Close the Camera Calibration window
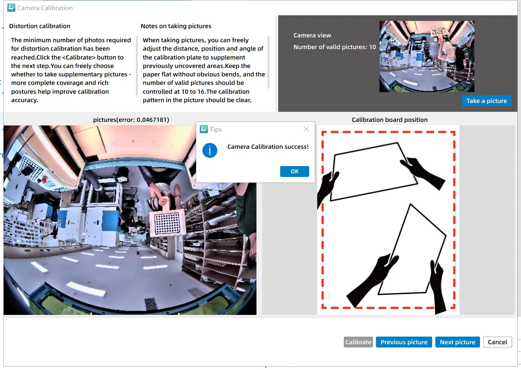This screenshot has height=370, width=521. pyautogui.click(x=509, y=8)
